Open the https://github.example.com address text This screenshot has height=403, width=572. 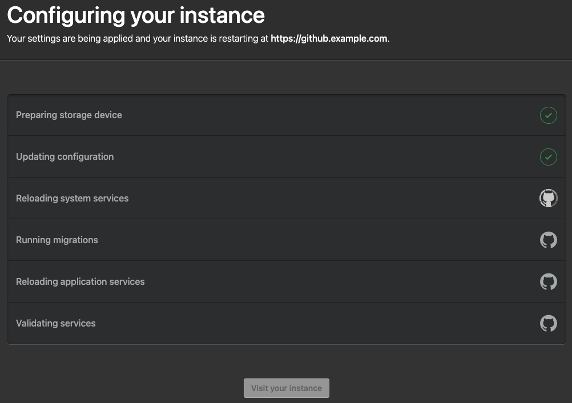tap(329, 39)
